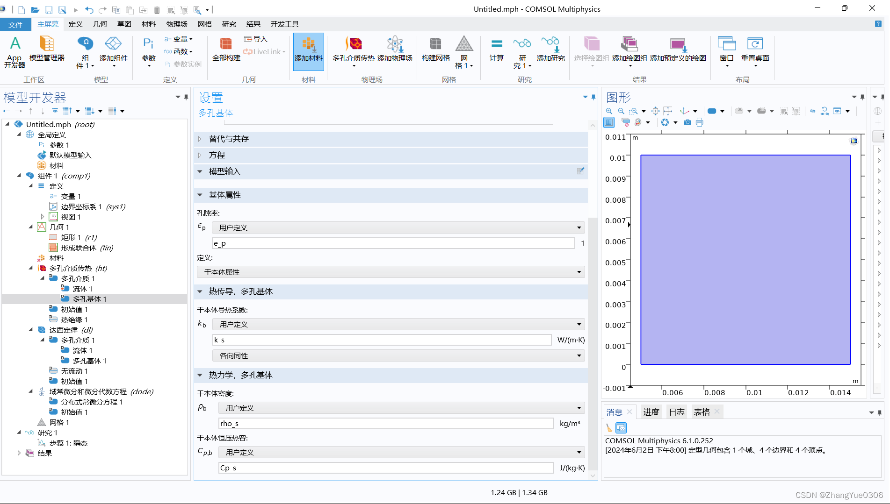Open the 物理场 ribbon tab
The width and height of the screenshot is (890, 504).
pos(177,24)
